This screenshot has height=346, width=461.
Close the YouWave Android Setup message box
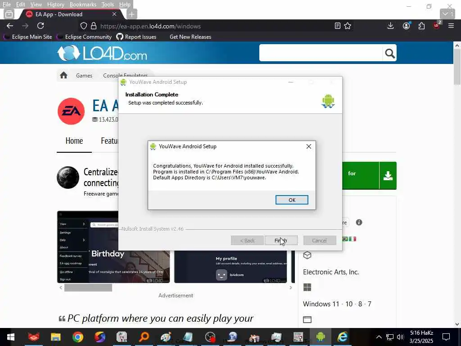[309, 146]
